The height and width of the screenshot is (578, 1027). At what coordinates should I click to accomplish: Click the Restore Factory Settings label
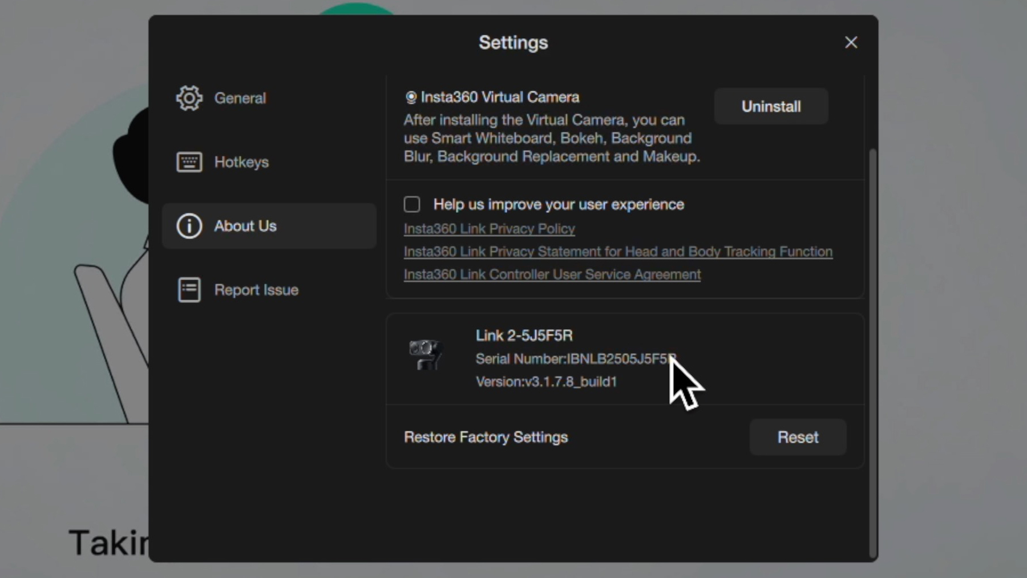(486, 437)
